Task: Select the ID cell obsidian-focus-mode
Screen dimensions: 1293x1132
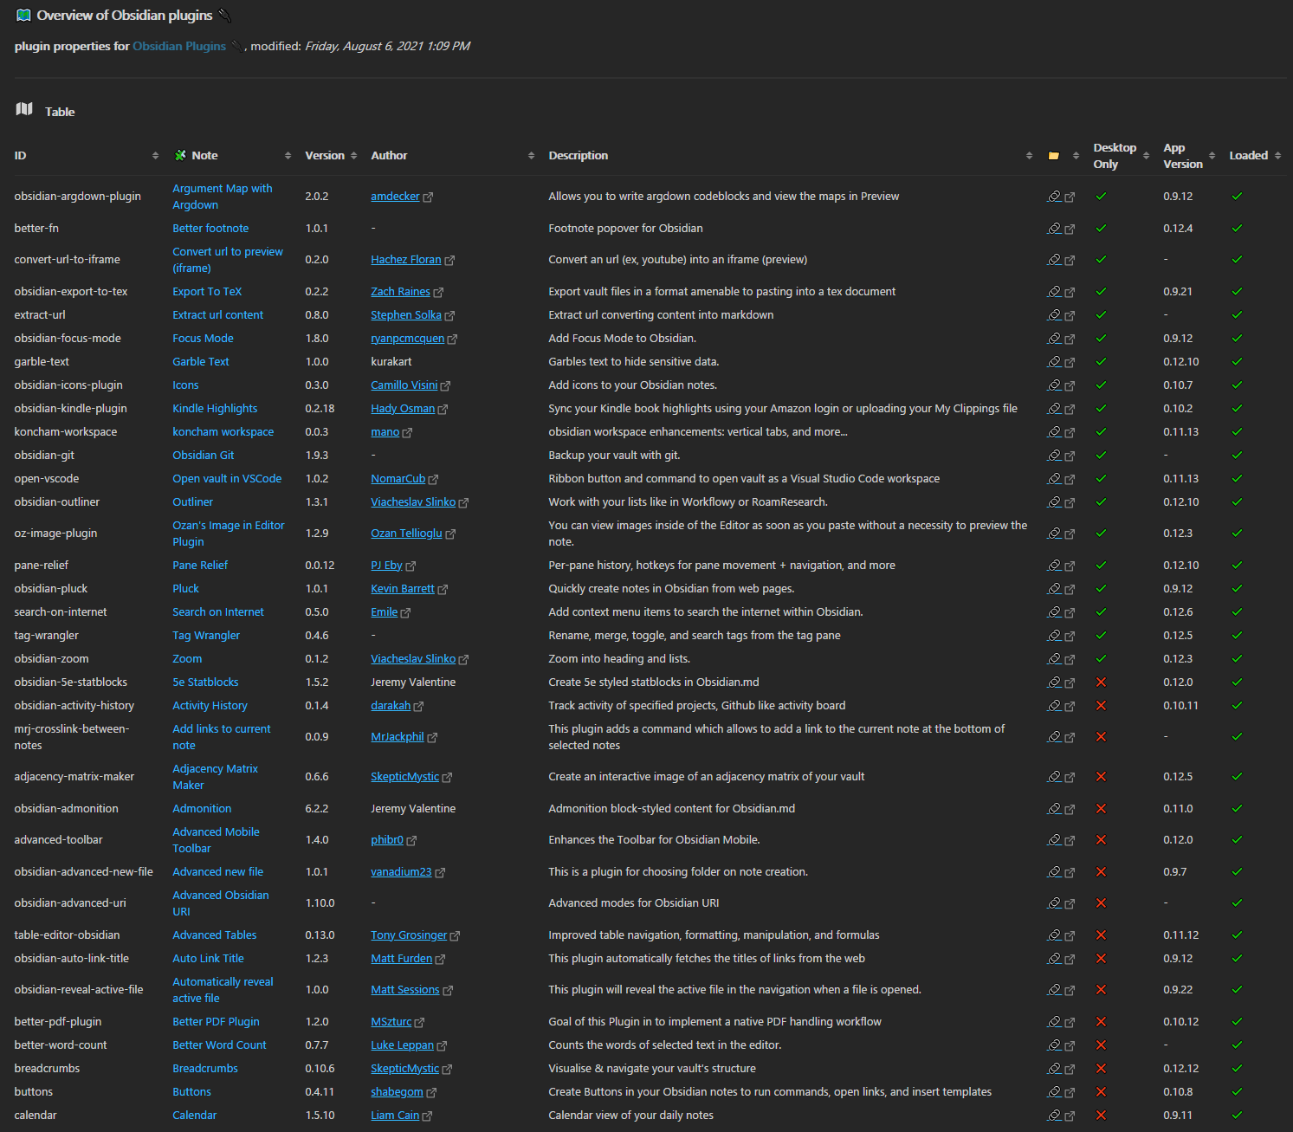Action: coord(68,339)
